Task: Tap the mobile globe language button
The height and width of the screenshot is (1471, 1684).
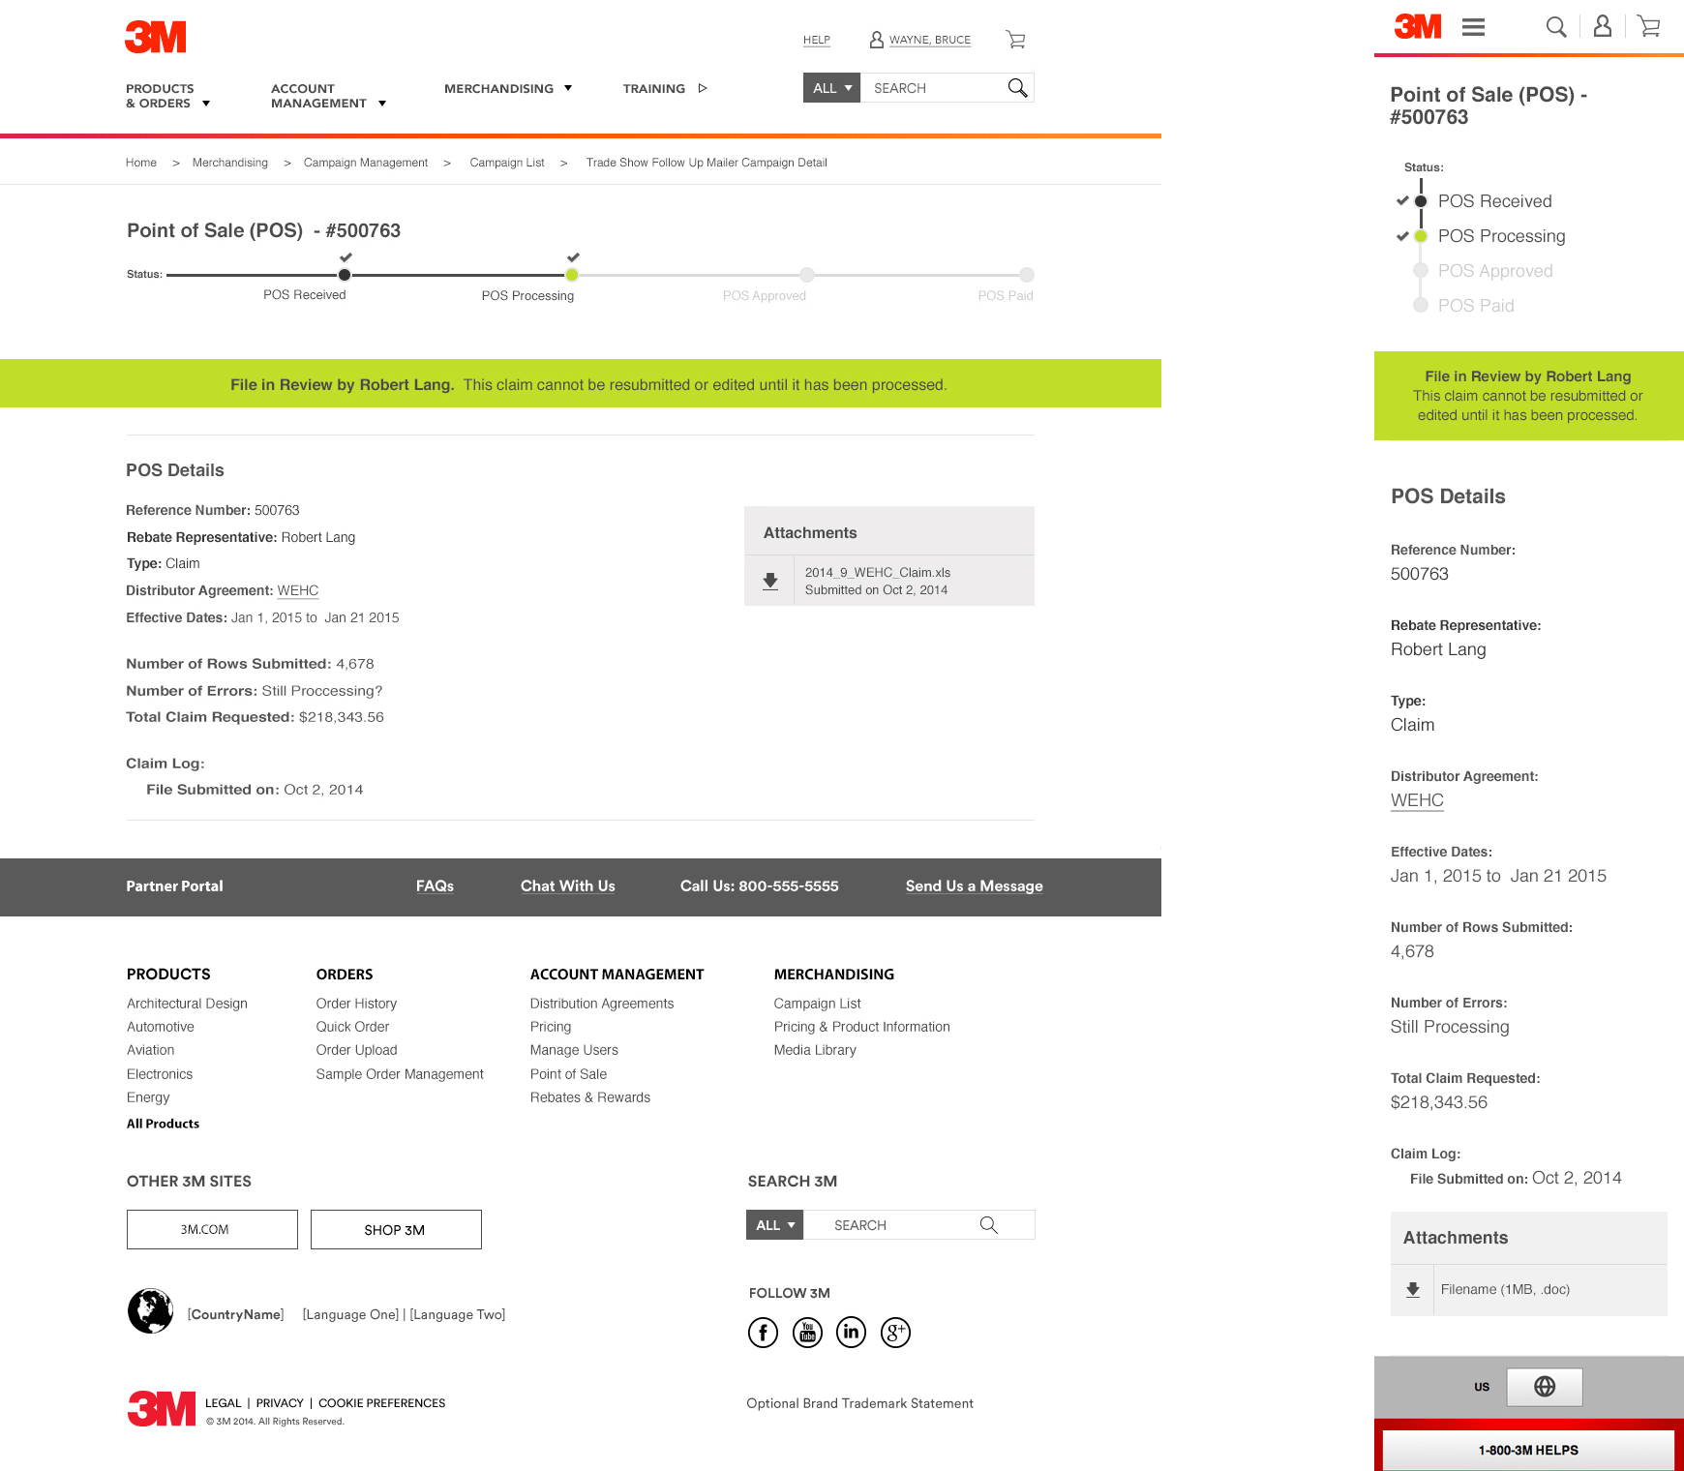Action: pyautogui.click(x=1545, y=1387)
